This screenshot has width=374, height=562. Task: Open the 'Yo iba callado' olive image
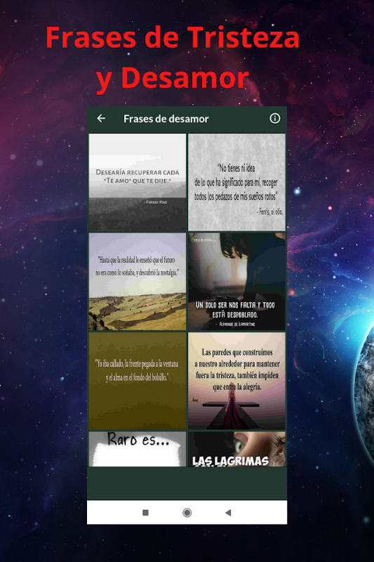pos(138,381)
